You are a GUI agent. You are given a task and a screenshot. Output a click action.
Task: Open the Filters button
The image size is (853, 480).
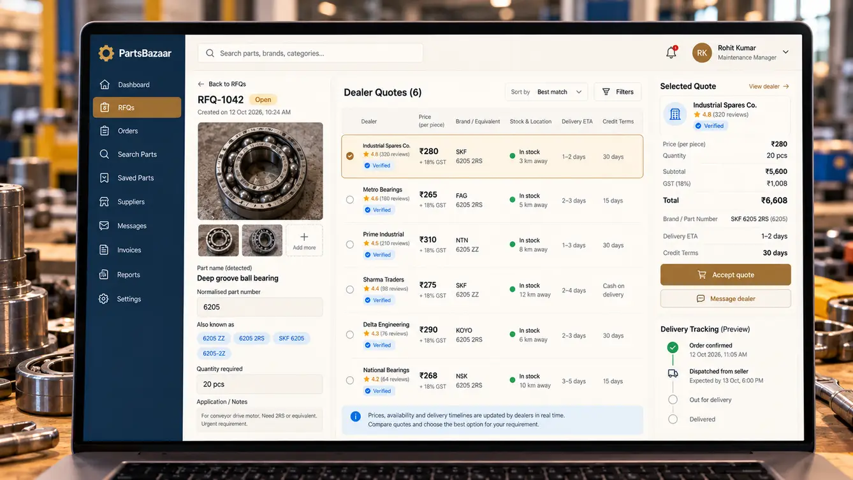point(618,92)
